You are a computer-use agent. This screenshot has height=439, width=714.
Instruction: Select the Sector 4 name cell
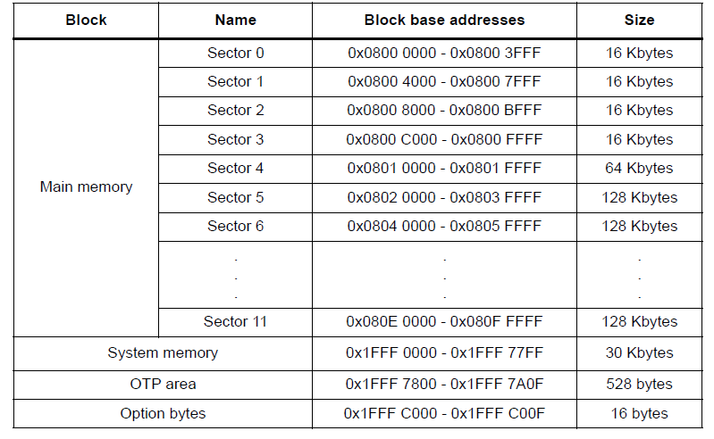point(236,168)
